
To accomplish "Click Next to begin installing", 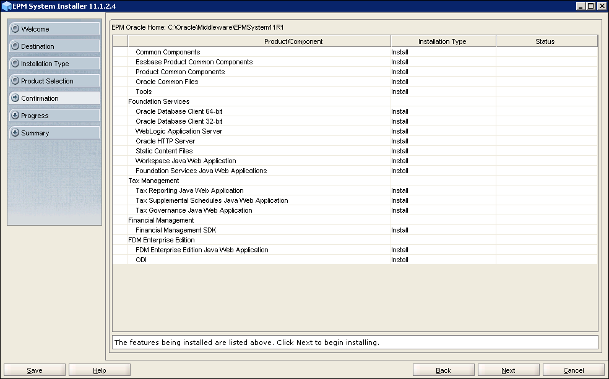I will click(x=508, y=370).
